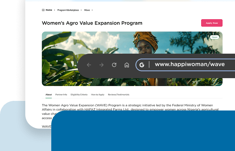The height and width of the screenshot is (151, 235).
Task: Select the Eligibility Criteria tab
Action: click(79, 95)
